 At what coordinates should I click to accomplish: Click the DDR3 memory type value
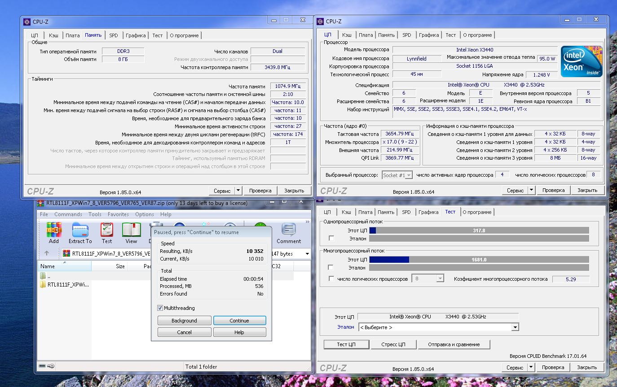(x=123, y=51)
